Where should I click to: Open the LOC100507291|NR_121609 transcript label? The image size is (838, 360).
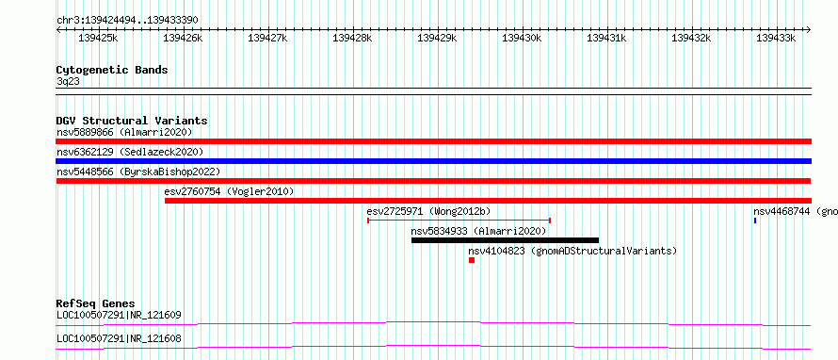click(x=120, y=315)
